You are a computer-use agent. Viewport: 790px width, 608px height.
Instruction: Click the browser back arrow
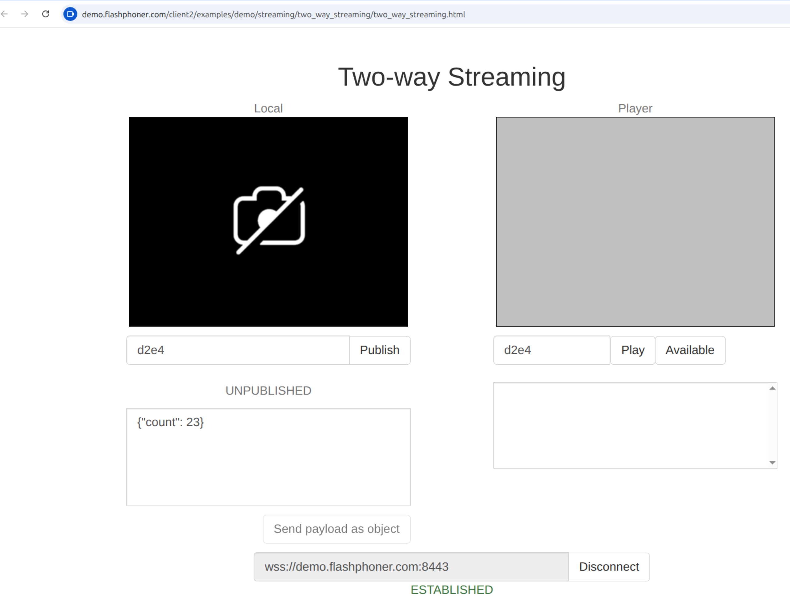pyautogui.click(x=4, y=14)
